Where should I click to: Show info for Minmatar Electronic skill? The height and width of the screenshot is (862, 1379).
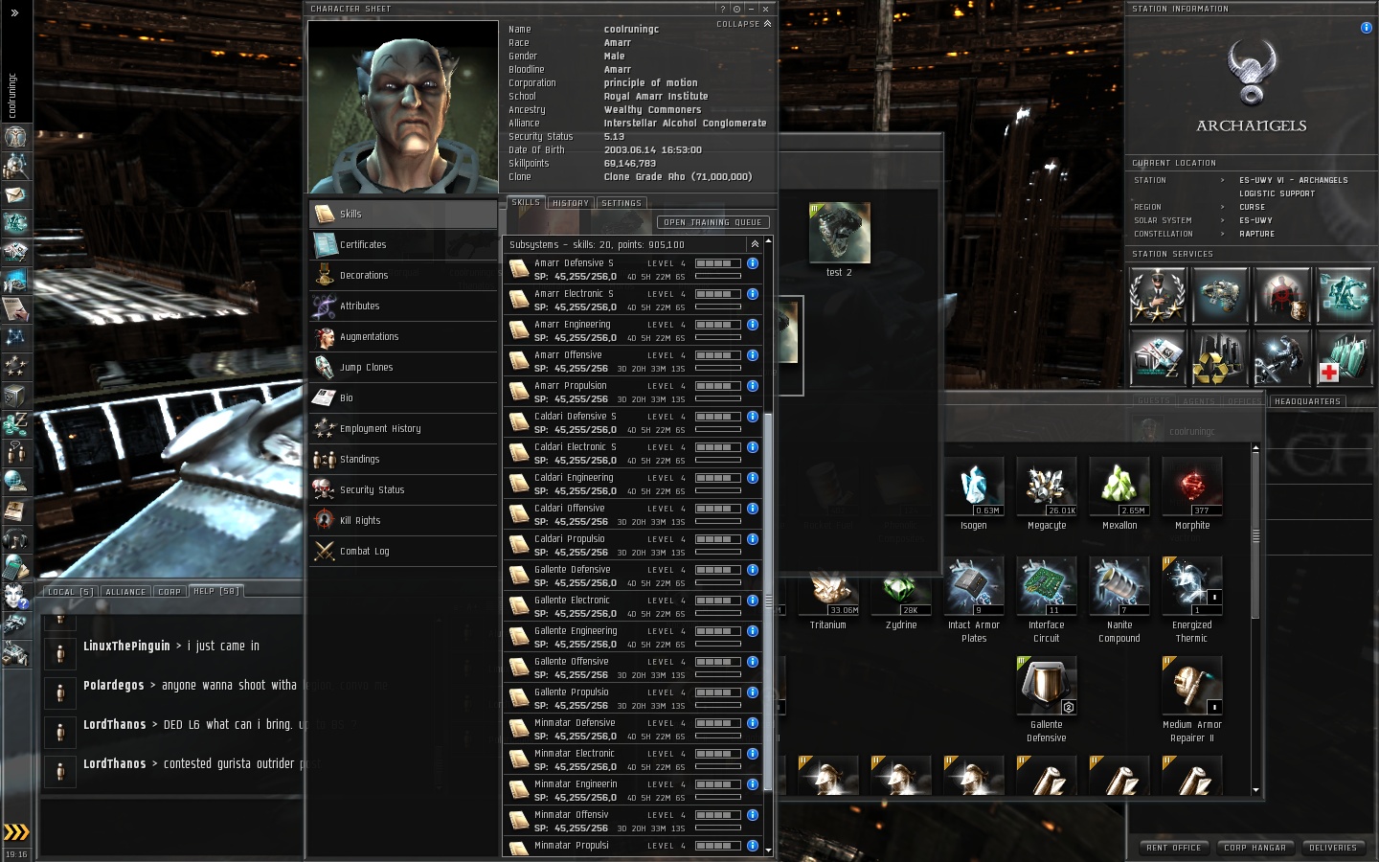coord(753,754)
